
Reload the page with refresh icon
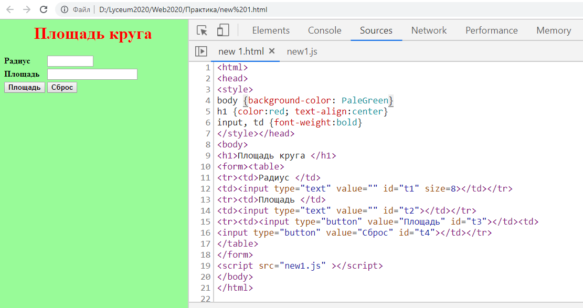tap(44, 9)
